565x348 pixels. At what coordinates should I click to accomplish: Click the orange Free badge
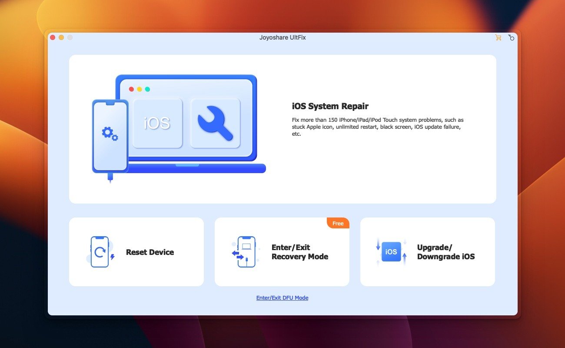[x=338, y=223]
